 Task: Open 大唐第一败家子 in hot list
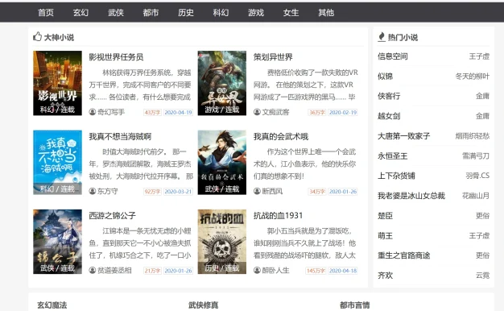coord(403,135)
